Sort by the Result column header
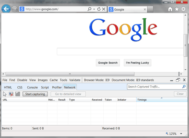The image size is (189, 138). [x=62, y=100]
